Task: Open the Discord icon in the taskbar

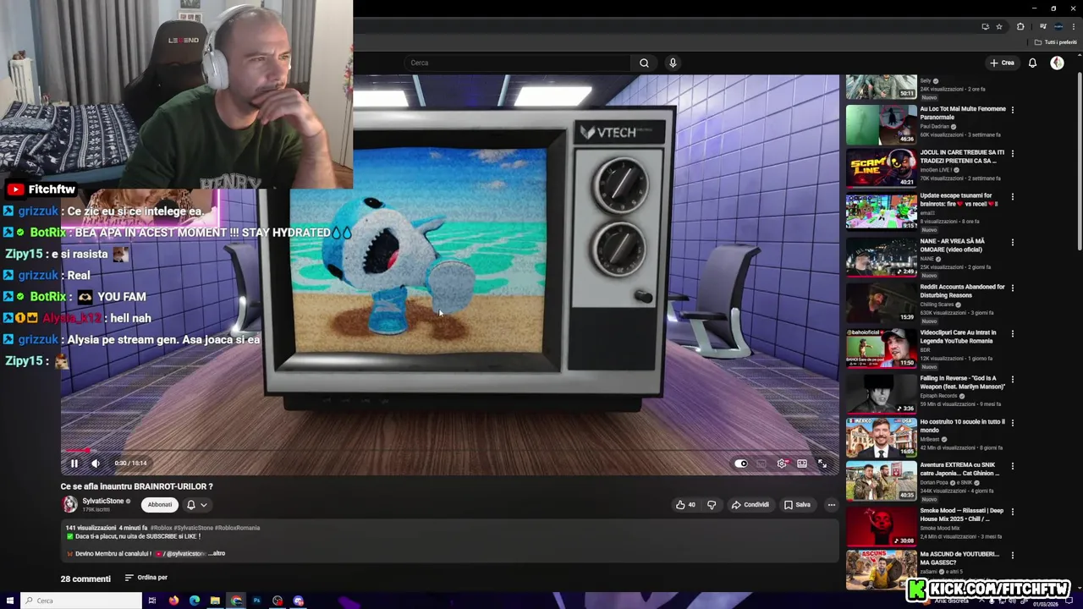Action: click(298, 601)
